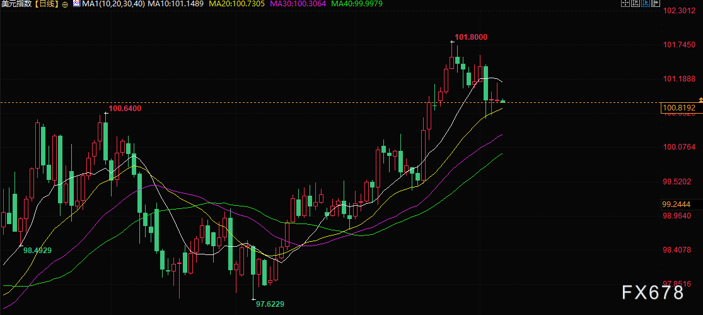Click the 97.6229 low price label
This screenshot has height=315, width=703.
(270, 304)
